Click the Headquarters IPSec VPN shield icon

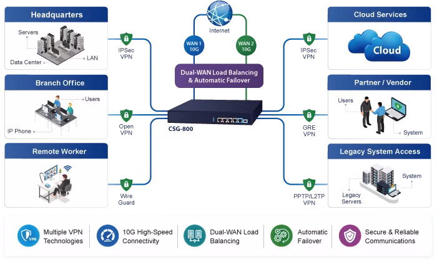coord(126,39)
